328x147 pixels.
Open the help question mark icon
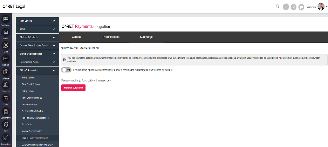(294, 7)
